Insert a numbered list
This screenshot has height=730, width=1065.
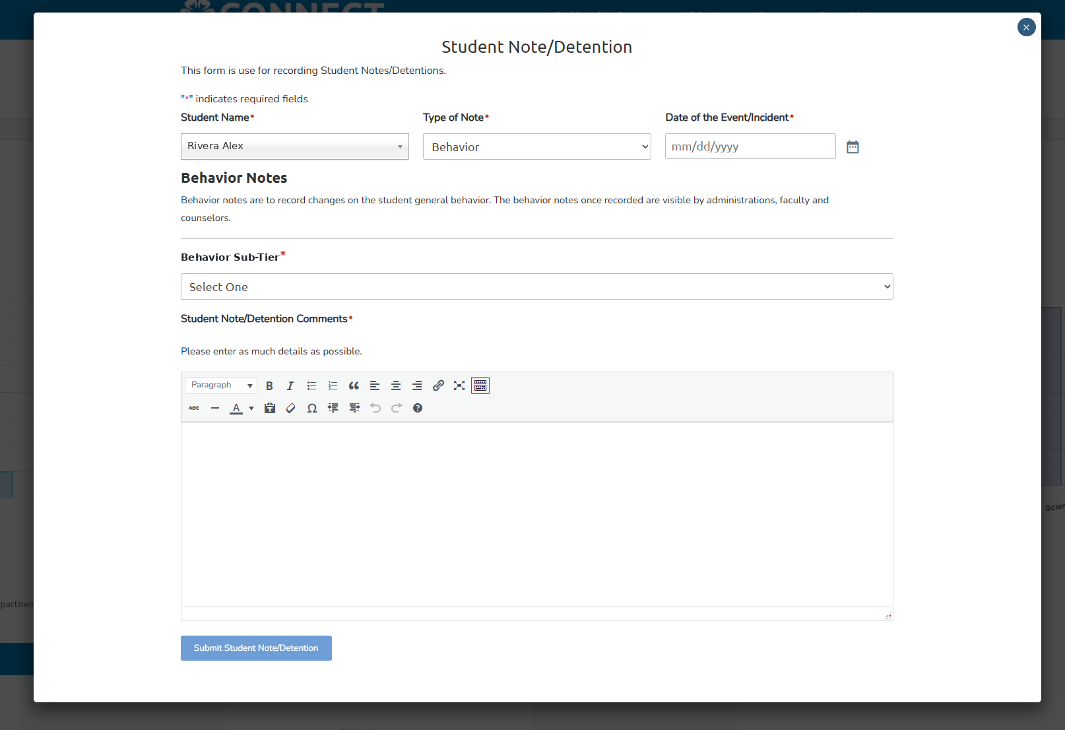[333, 385]
